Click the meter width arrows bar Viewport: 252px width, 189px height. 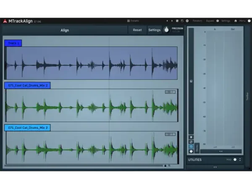pos(221,151)
